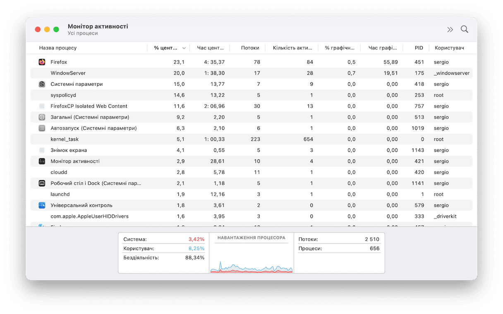Click CPU value 23,1 for Firefox
The image size is (503, 314).
tap(179, 62)
